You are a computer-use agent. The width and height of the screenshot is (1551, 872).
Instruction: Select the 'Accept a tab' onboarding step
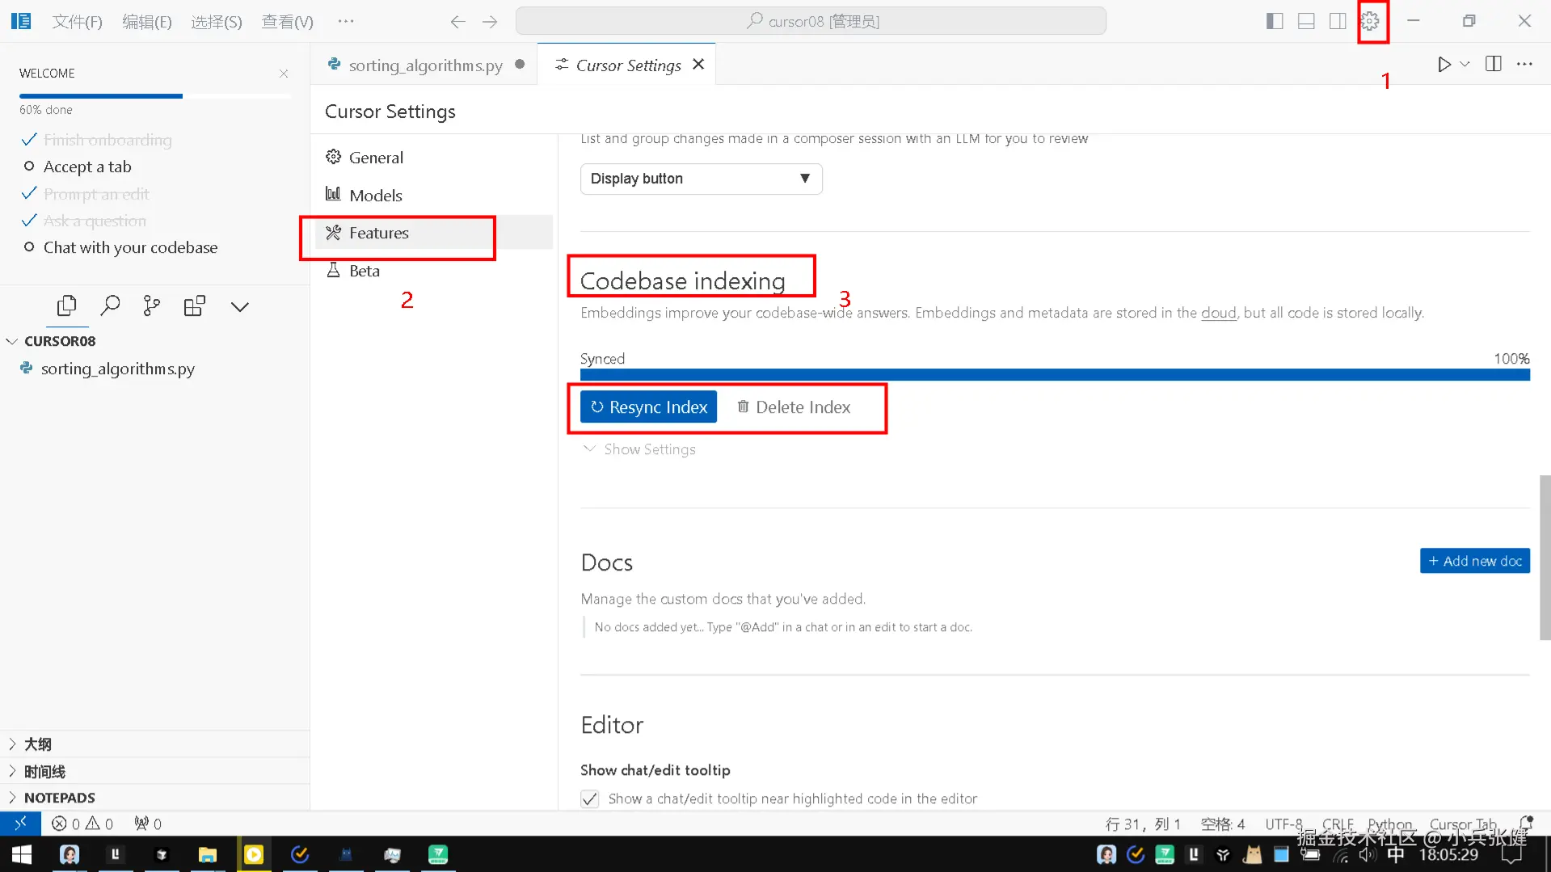click(x=87, y=166)
